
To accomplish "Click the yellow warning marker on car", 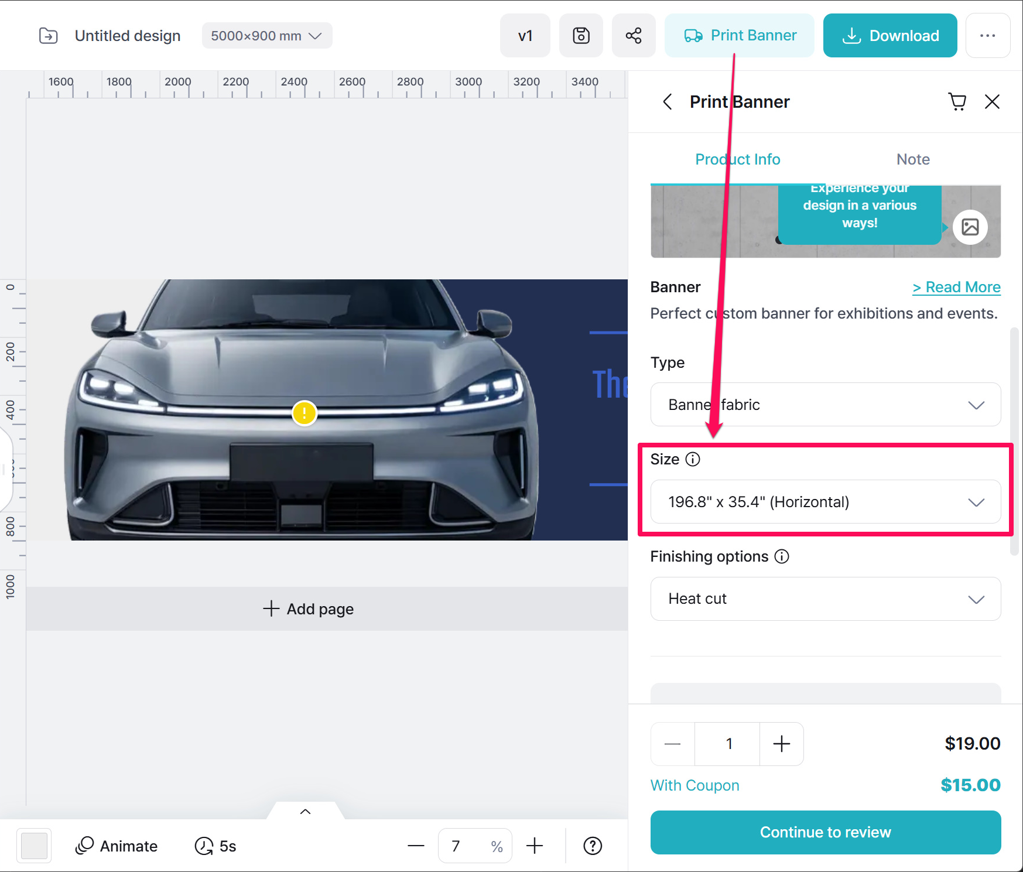I will pyautogui.click(x=304, y=413).
